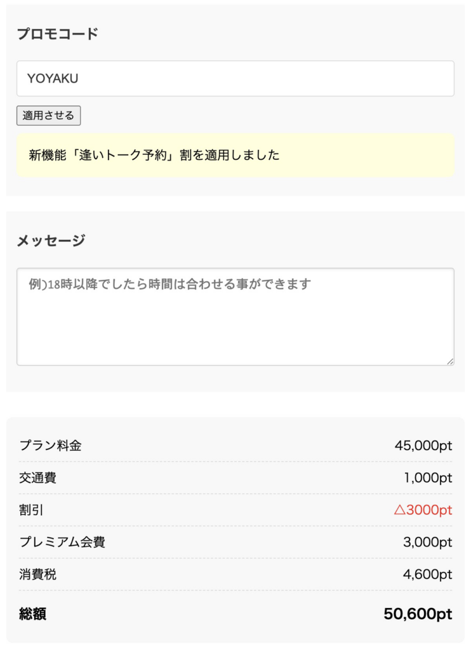Click the promo applied confirmation banner
Image resolution: width=471 pixels, height=650 pixels.
point(235,156)
